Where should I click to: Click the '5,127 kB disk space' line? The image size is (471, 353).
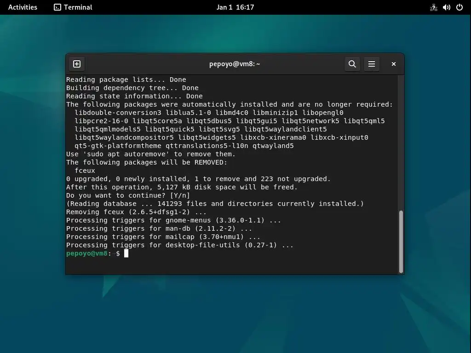[x=182, y=188]
